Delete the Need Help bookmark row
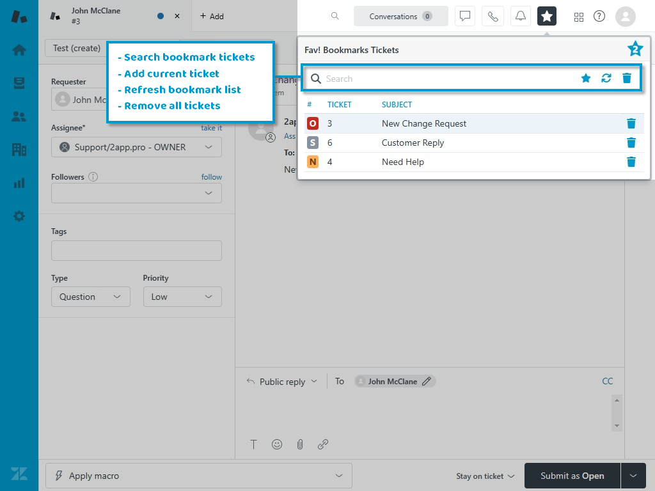Viewport: 655px width, 491px height. 631,162
